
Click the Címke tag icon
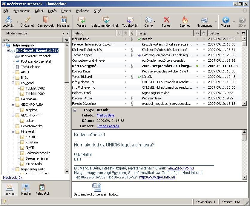[x=148, y=20]
